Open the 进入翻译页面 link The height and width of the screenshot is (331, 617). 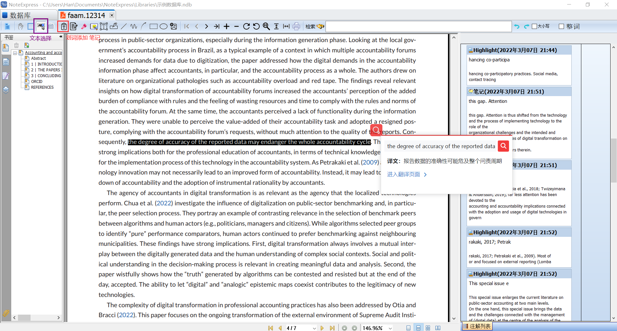pos(407,174)
